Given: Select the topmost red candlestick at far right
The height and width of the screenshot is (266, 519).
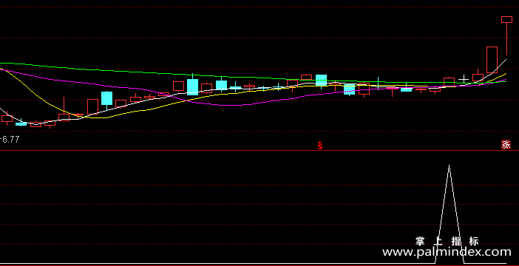Looking at the screenshot, I should point(506,19).
